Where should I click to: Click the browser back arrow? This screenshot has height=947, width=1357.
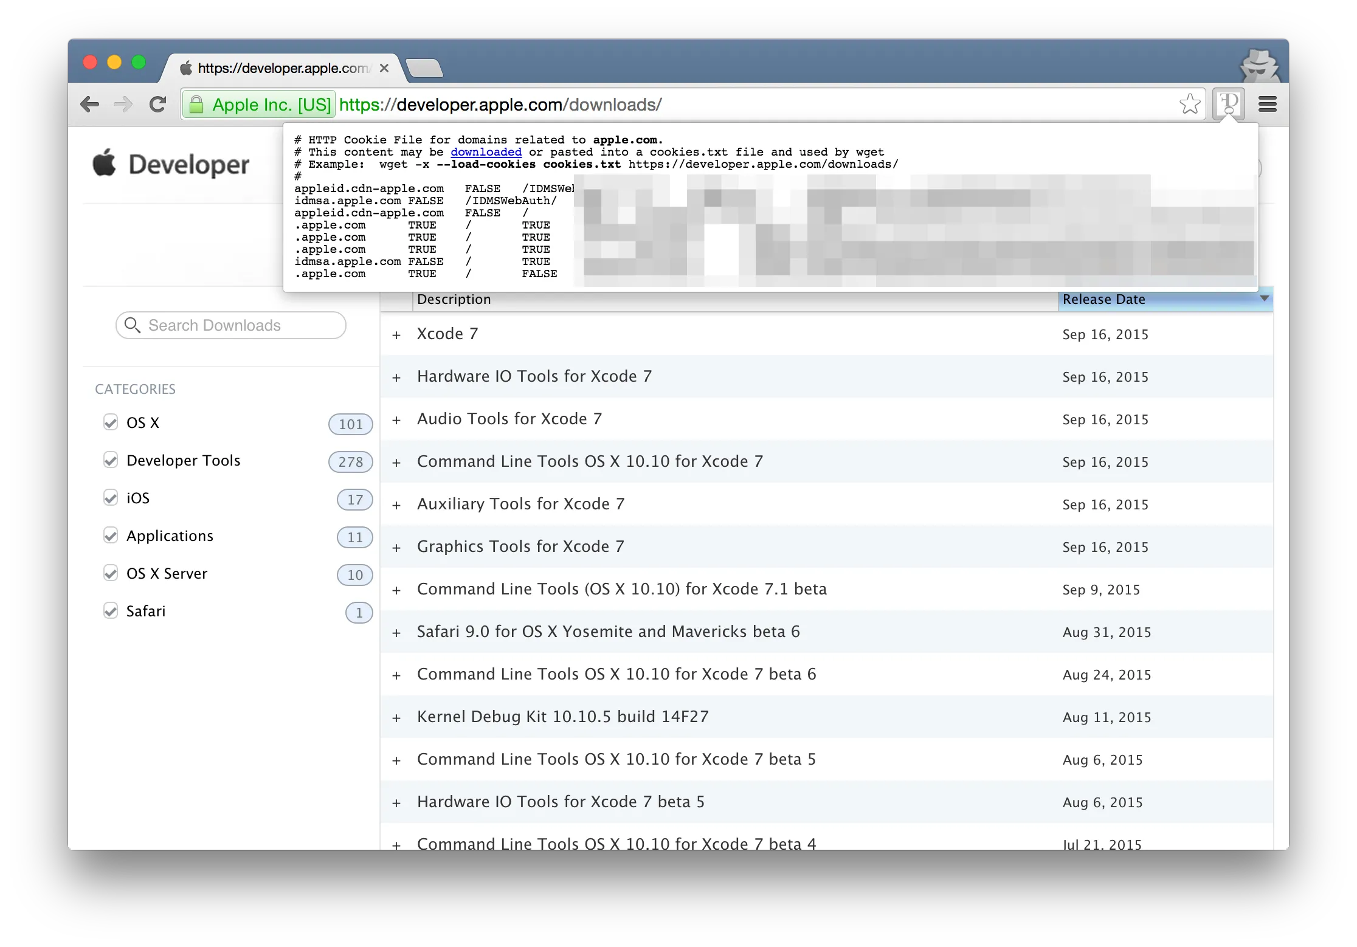pos(90,105)
